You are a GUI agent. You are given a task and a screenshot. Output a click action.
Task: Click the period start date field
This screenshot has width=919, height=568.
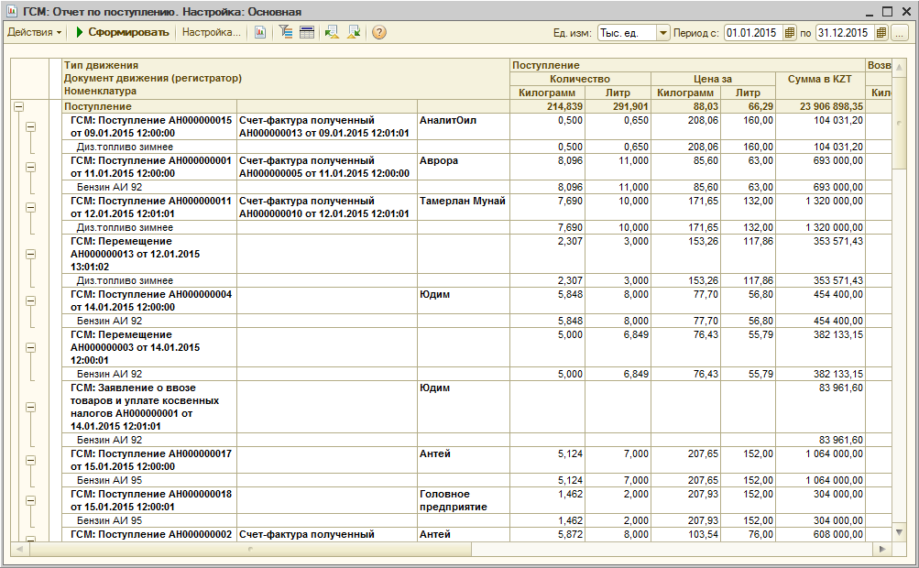(751, 33)
